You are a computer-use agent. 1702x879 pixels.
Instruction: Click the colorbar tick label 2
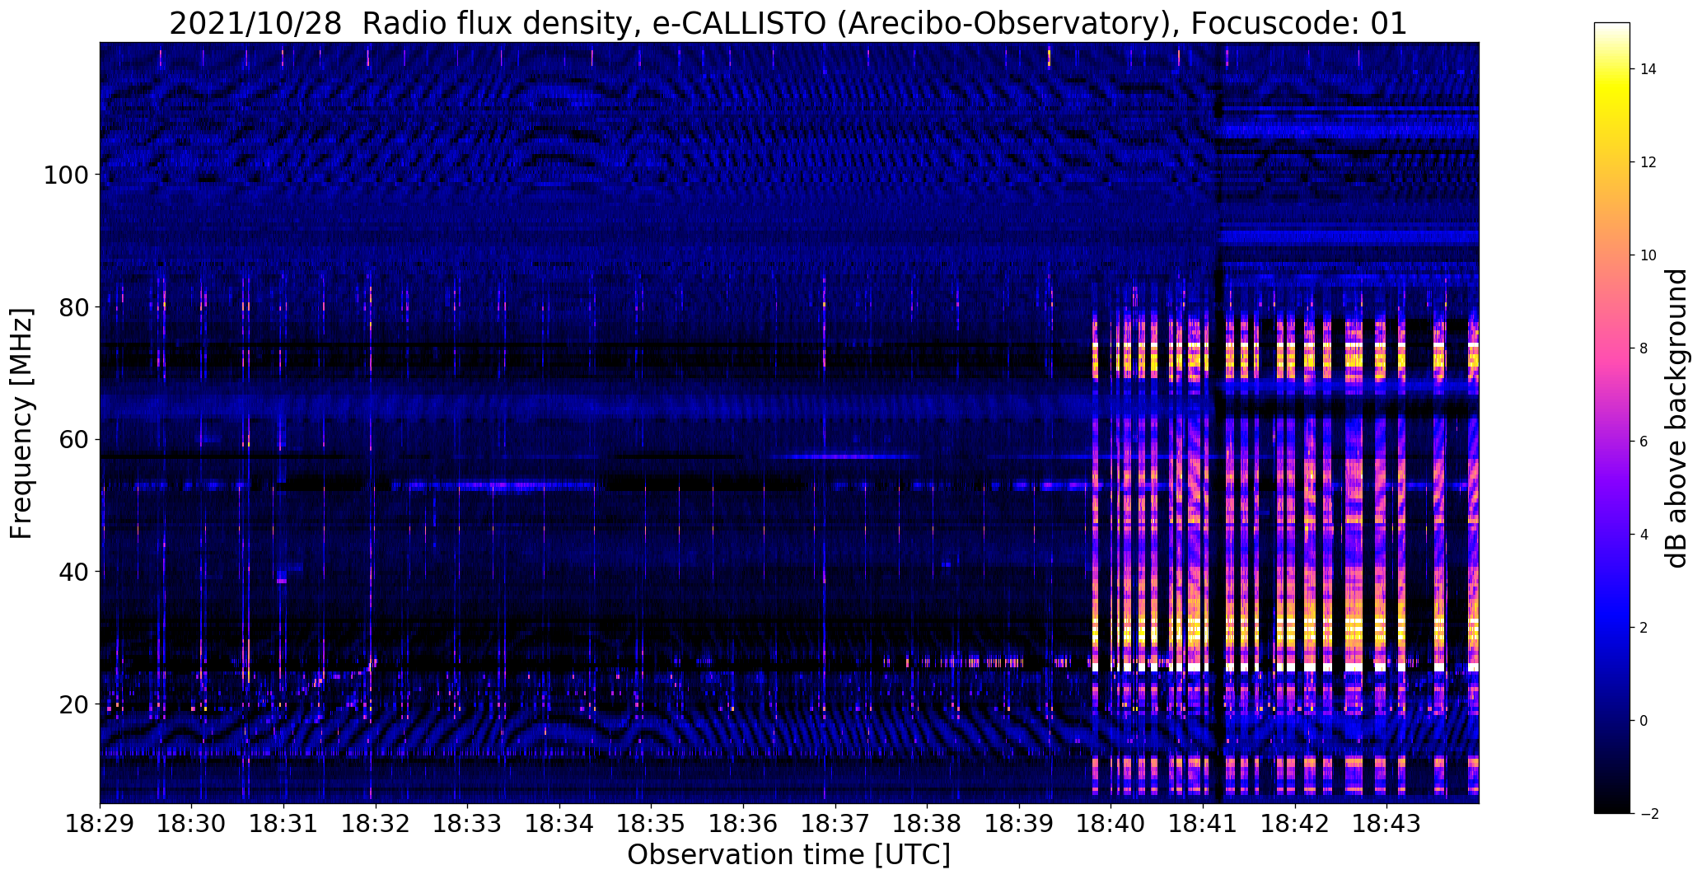click(1644, 628)
